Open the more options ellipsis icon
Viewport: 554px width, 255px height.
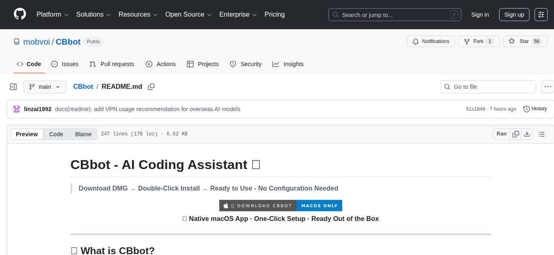pyautogui.click(x=547, y=86)
